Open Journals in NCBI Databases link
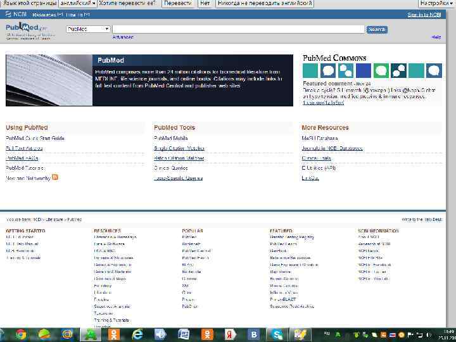This screenshot has width=456, height=342. (x=332, y=148)
